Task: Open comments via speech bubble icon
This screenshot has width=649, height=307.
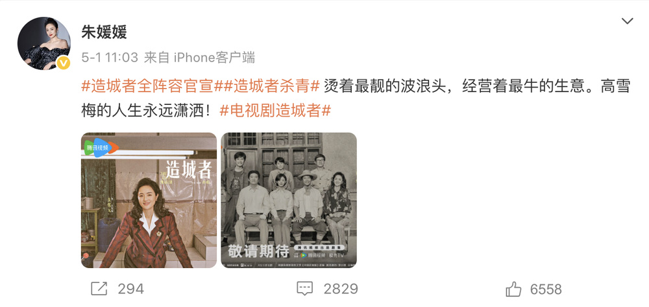Action: (304, 289)
